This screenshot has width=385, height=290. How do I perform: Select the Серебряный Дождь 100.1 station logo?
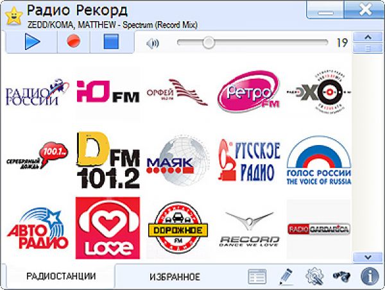[x=37, y=155]
